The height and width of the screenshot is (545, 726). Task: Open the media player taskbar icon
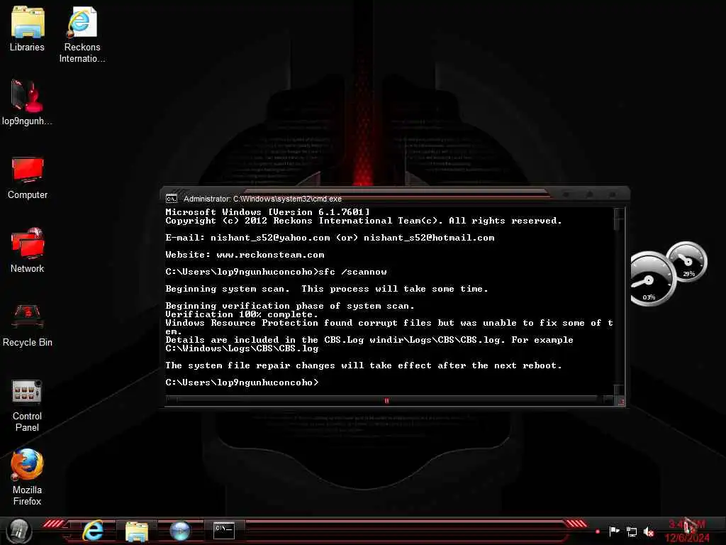click(180, 531)
